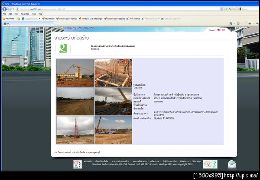Image resolution: width=260 pixels, height=180 pixels.
Task: Open the cleared dirt field photo thumbnail
Action: click(x=75, y=101)
